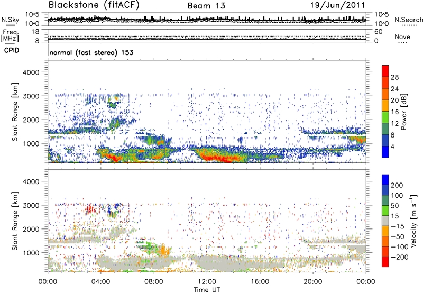The height and width of the screenshot is (293, 423).
Task: Click the Nave legend label
Action: [x=402, y=36]
